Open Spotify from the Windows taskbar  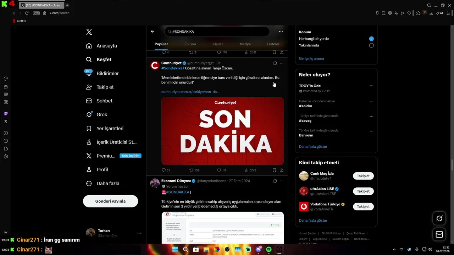pyautogui.click(x=269, y=249)
